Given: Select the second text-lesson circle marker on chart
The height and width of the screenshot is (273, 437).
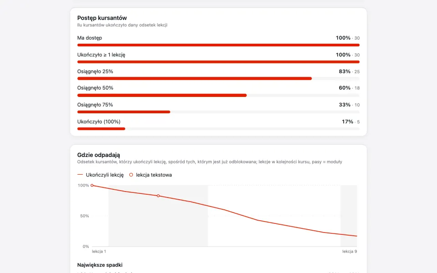Looking at the screenshot, I should coord(158,196).
